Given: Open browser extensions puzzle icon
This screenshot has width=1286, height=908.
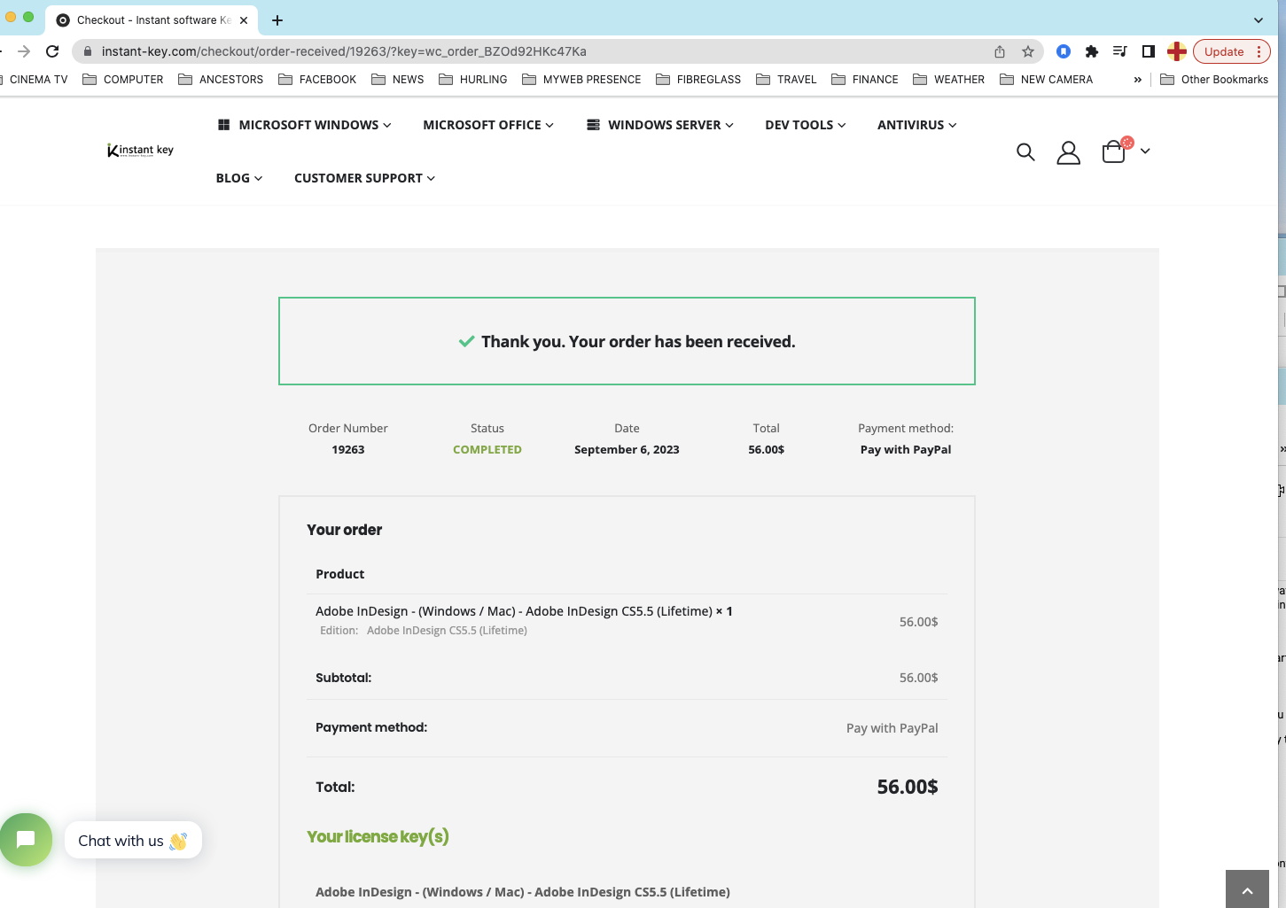Looking at the screenshot, I should [1092, 51].
